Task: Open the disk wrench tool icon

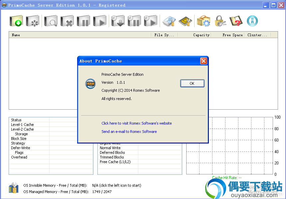Action: (x=169, y=21)
